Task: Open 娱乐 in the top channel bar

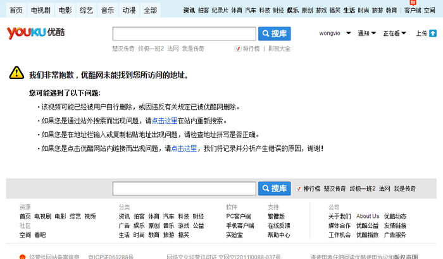Action: tap(292, 11)
